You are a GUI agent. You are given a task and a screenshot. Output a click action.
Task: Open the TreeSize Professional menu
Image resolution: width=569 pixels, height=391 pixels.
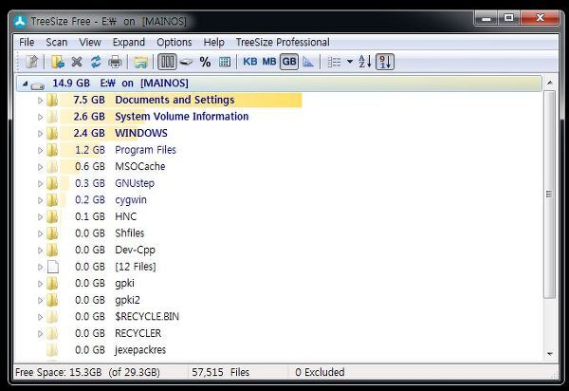tap(283, 42)
